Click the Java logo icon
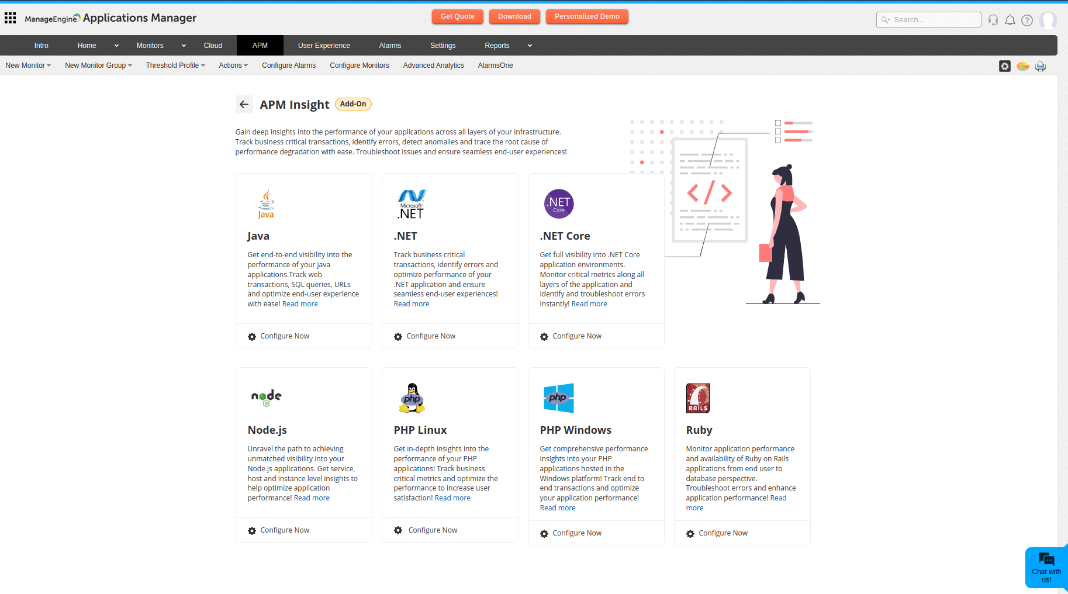This screenshot has height=594, width=1068. 266,204
